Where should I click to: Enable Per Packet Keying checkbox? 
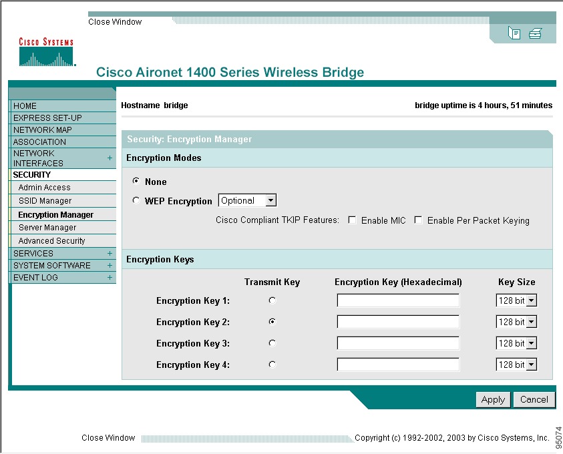click(x=418, y=220)
